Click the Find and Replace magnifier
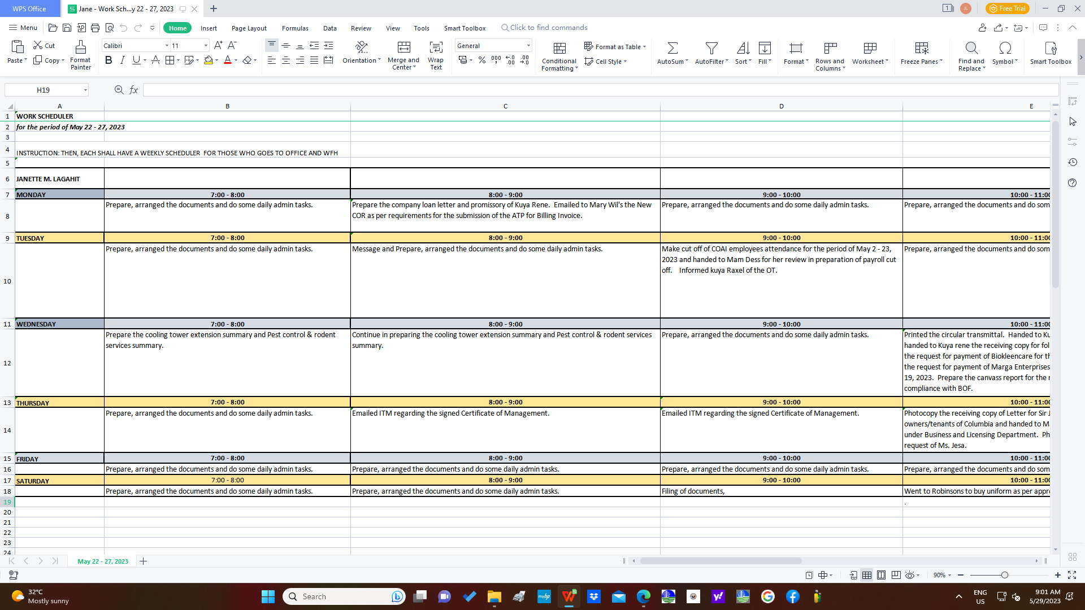 point(971,48)
